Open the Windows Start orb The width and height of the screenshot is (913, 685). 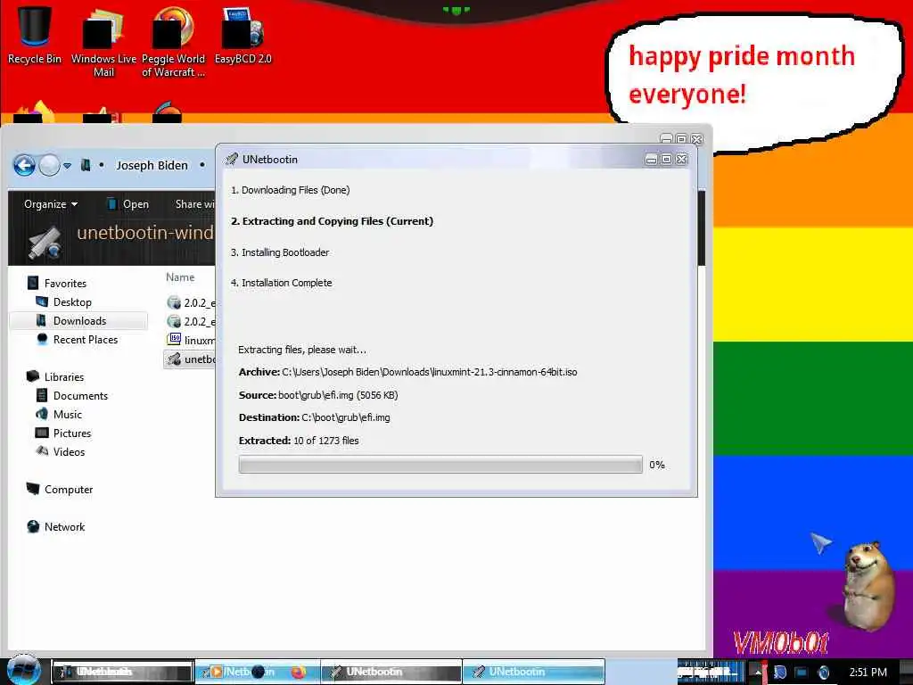[x=23, y=670]
